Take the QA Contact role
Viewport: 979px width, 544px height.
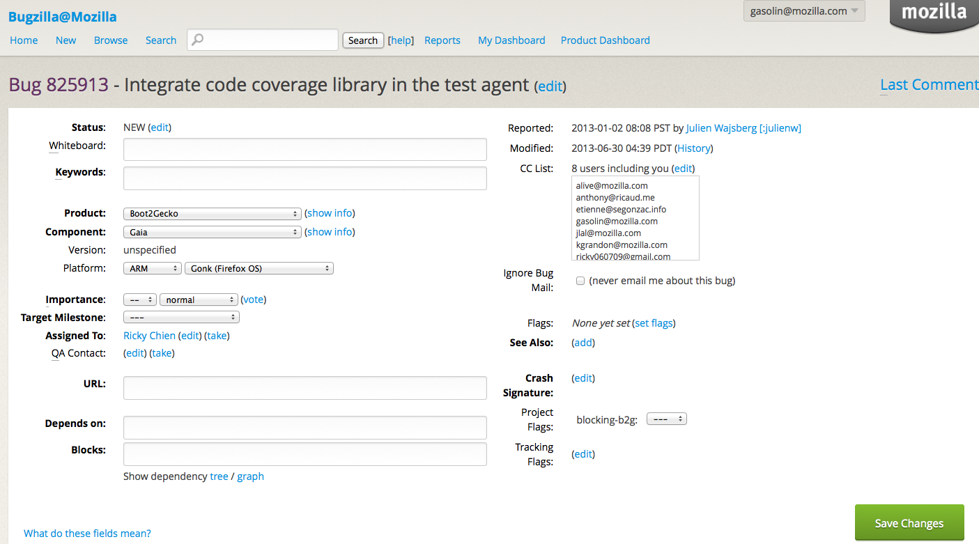[x=162, y=353]
